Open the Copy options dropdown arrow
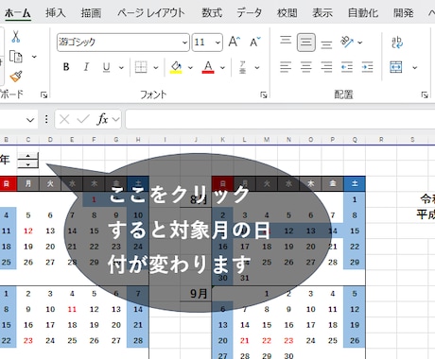This screenshot has height=359, width=435. [34, 57]
